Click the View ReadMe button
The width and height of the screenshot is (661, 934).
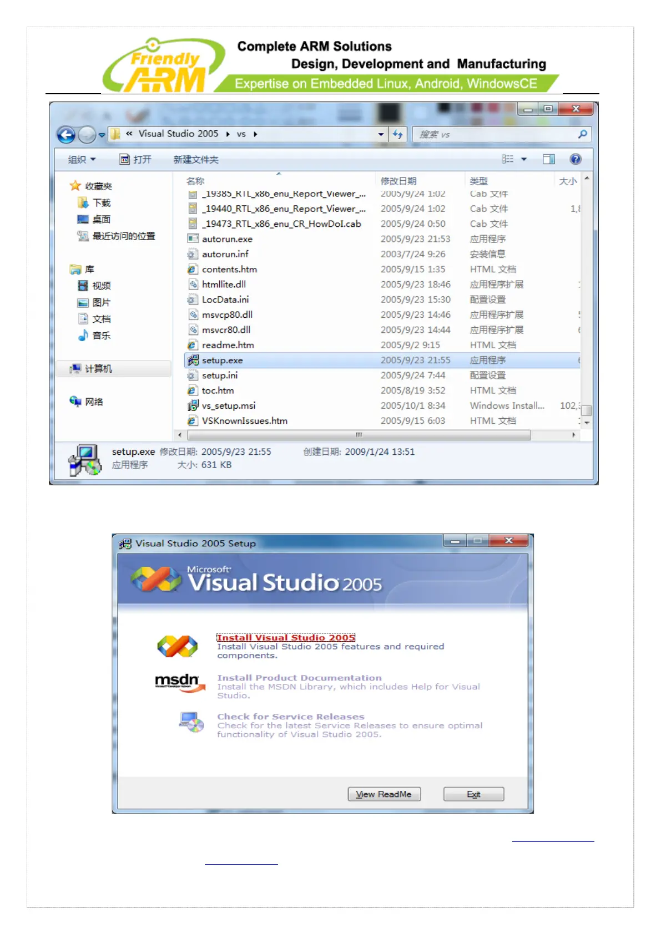click(x=384, y=794)
